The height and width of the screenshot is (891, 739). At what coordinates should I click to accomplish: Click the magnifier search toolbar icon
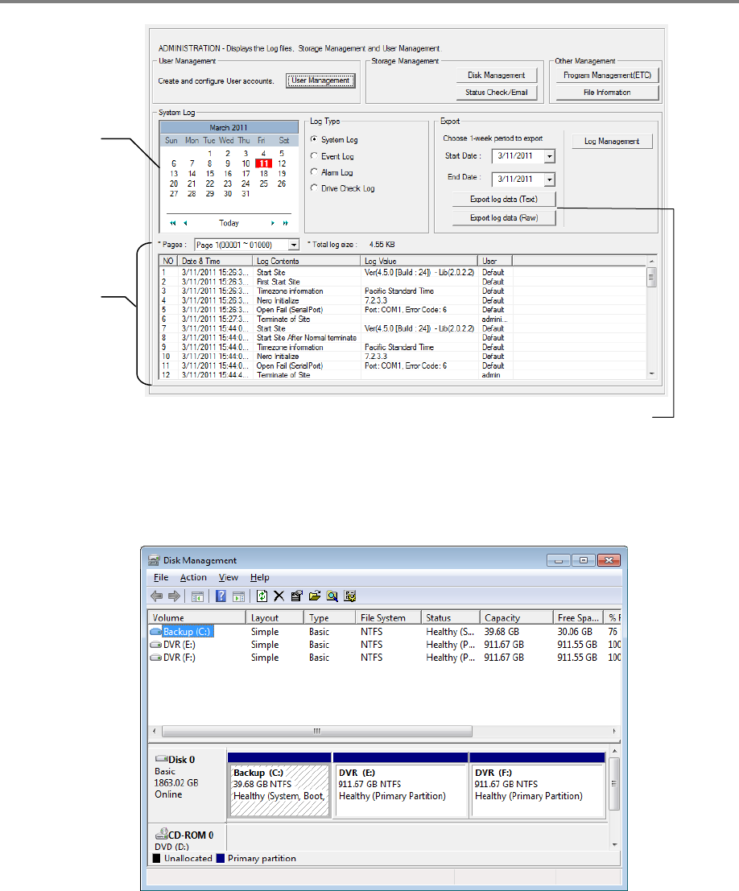[x=332, y=596]
